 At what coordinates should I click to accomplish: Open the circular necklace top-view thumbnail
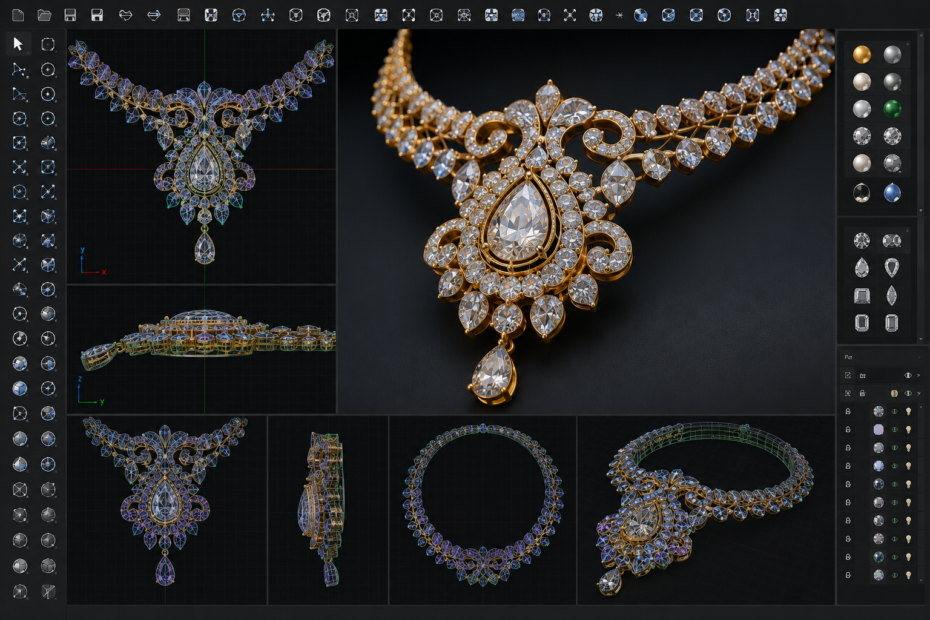click(483, 510)
